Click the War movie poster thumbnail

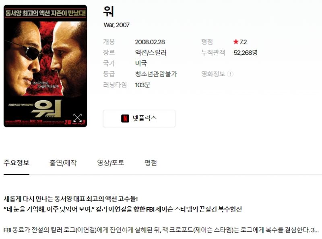pyautogui.click(x=45, y=66)
